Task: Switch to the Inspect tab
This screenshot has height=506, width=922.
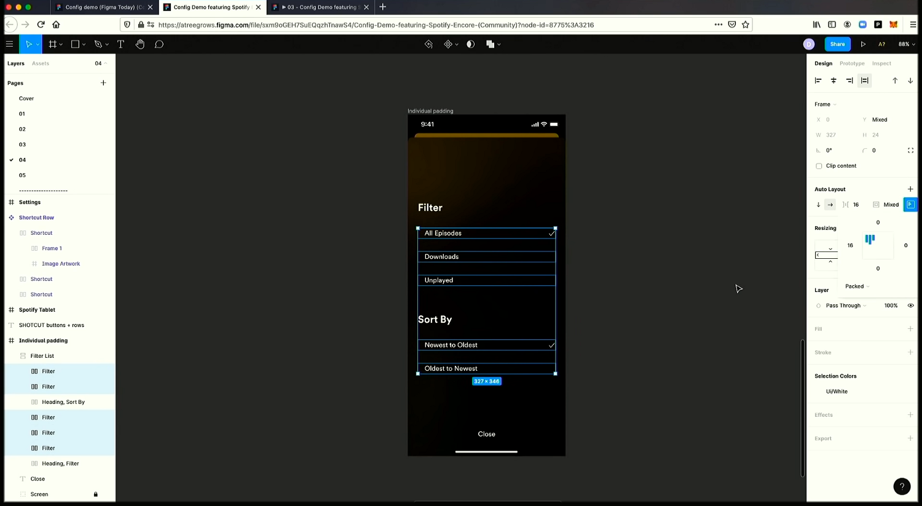Action: coord(881,63)
